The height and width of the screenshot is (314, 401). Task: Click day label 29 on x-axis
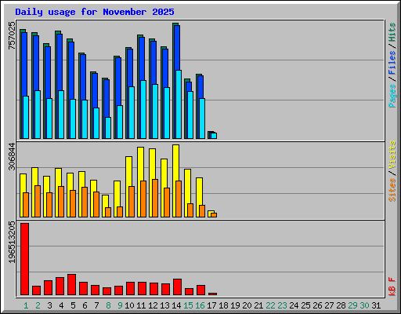pyautogui.click(x=352, y=305)
